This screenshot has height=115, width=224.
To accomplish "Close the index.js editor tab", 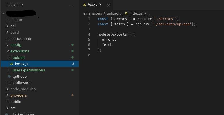I will pyautogui.click(x=108, y=5).
